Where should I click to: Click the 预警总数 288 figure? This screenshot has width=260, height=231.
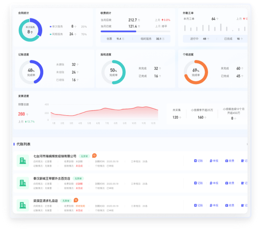click(23, 114)
